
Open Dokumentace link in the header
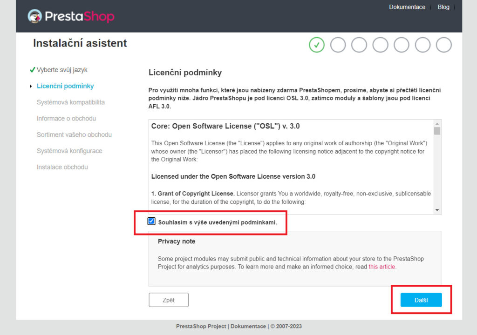pyautogui.click(x=407, y=7)
